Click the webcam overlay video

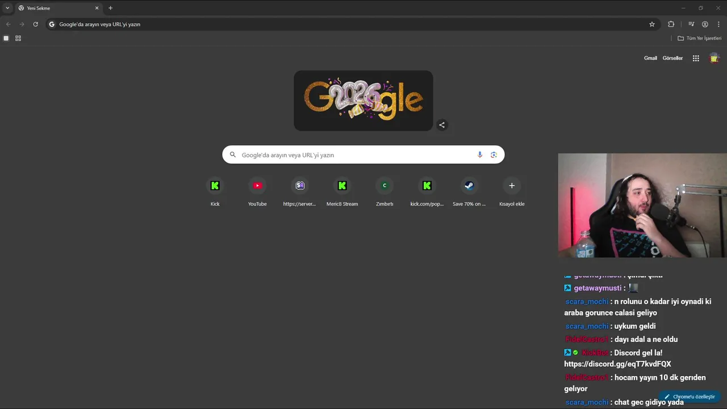point(642,206)
